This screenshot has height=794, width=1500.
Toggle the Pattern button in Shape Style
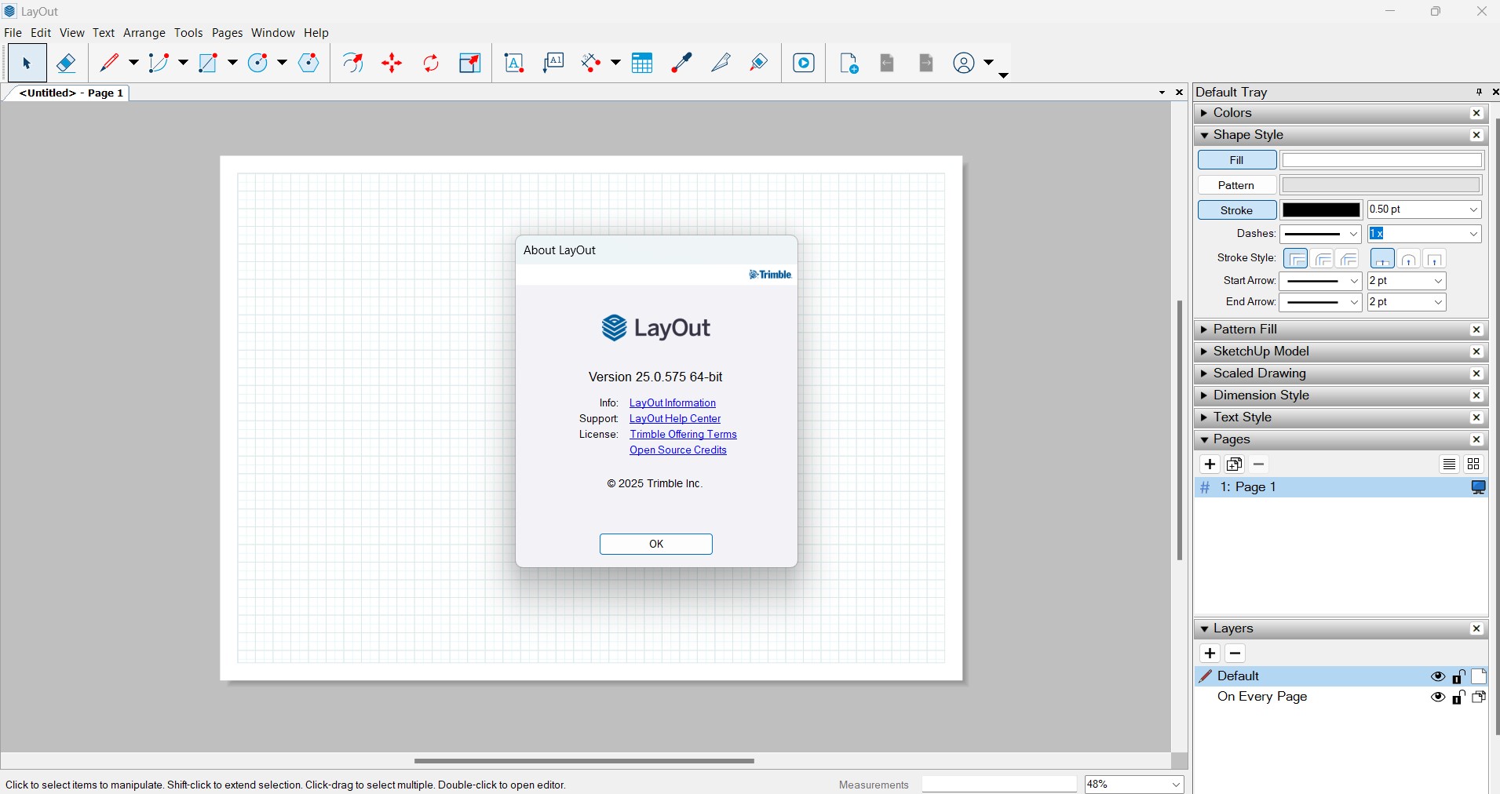pos(1237,185)
